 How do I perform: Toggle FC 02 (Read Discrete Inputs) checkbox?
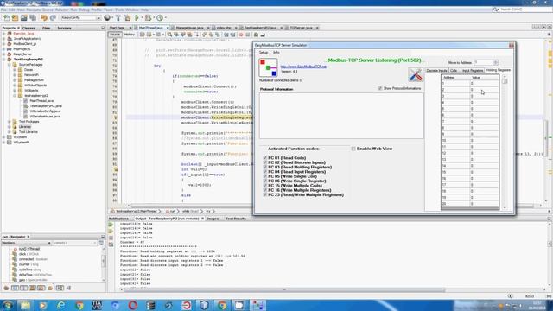(265, 162)
